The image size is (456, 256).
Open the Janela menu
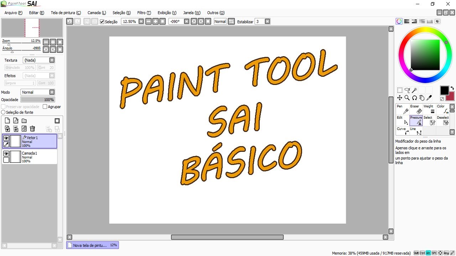(192, 13)
